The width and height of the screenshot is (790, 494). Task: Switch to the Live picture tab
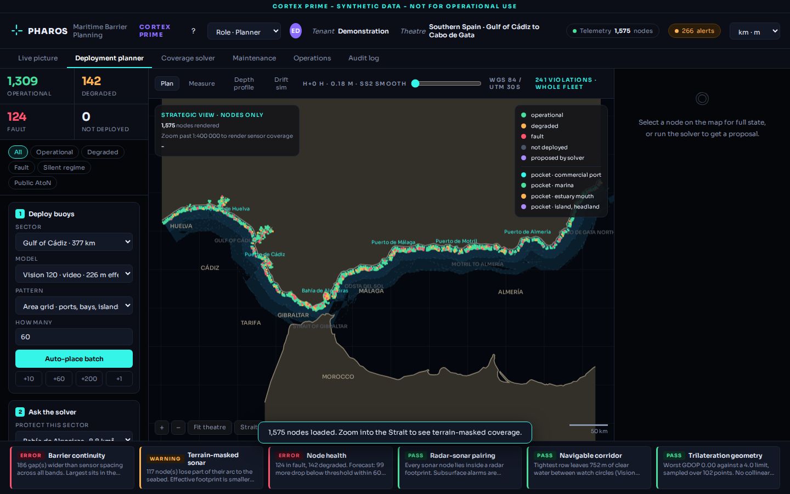38,58
